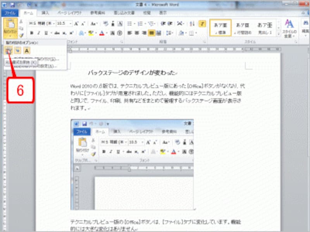
Task: Click the スタイルの変更 button
Action: (x=290, y=27)
